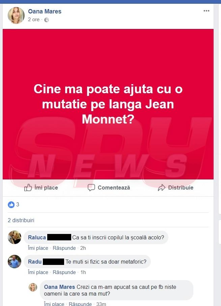Open the three-dot post options menu

(206, 11)
